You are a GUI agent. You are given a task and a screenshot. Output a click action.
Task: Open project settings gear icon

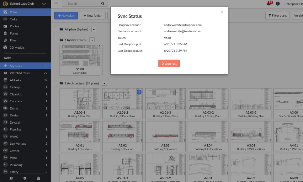coord(25,178)
